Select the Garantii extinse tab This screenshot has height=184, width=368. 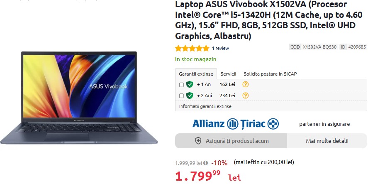tap(196, 74)
